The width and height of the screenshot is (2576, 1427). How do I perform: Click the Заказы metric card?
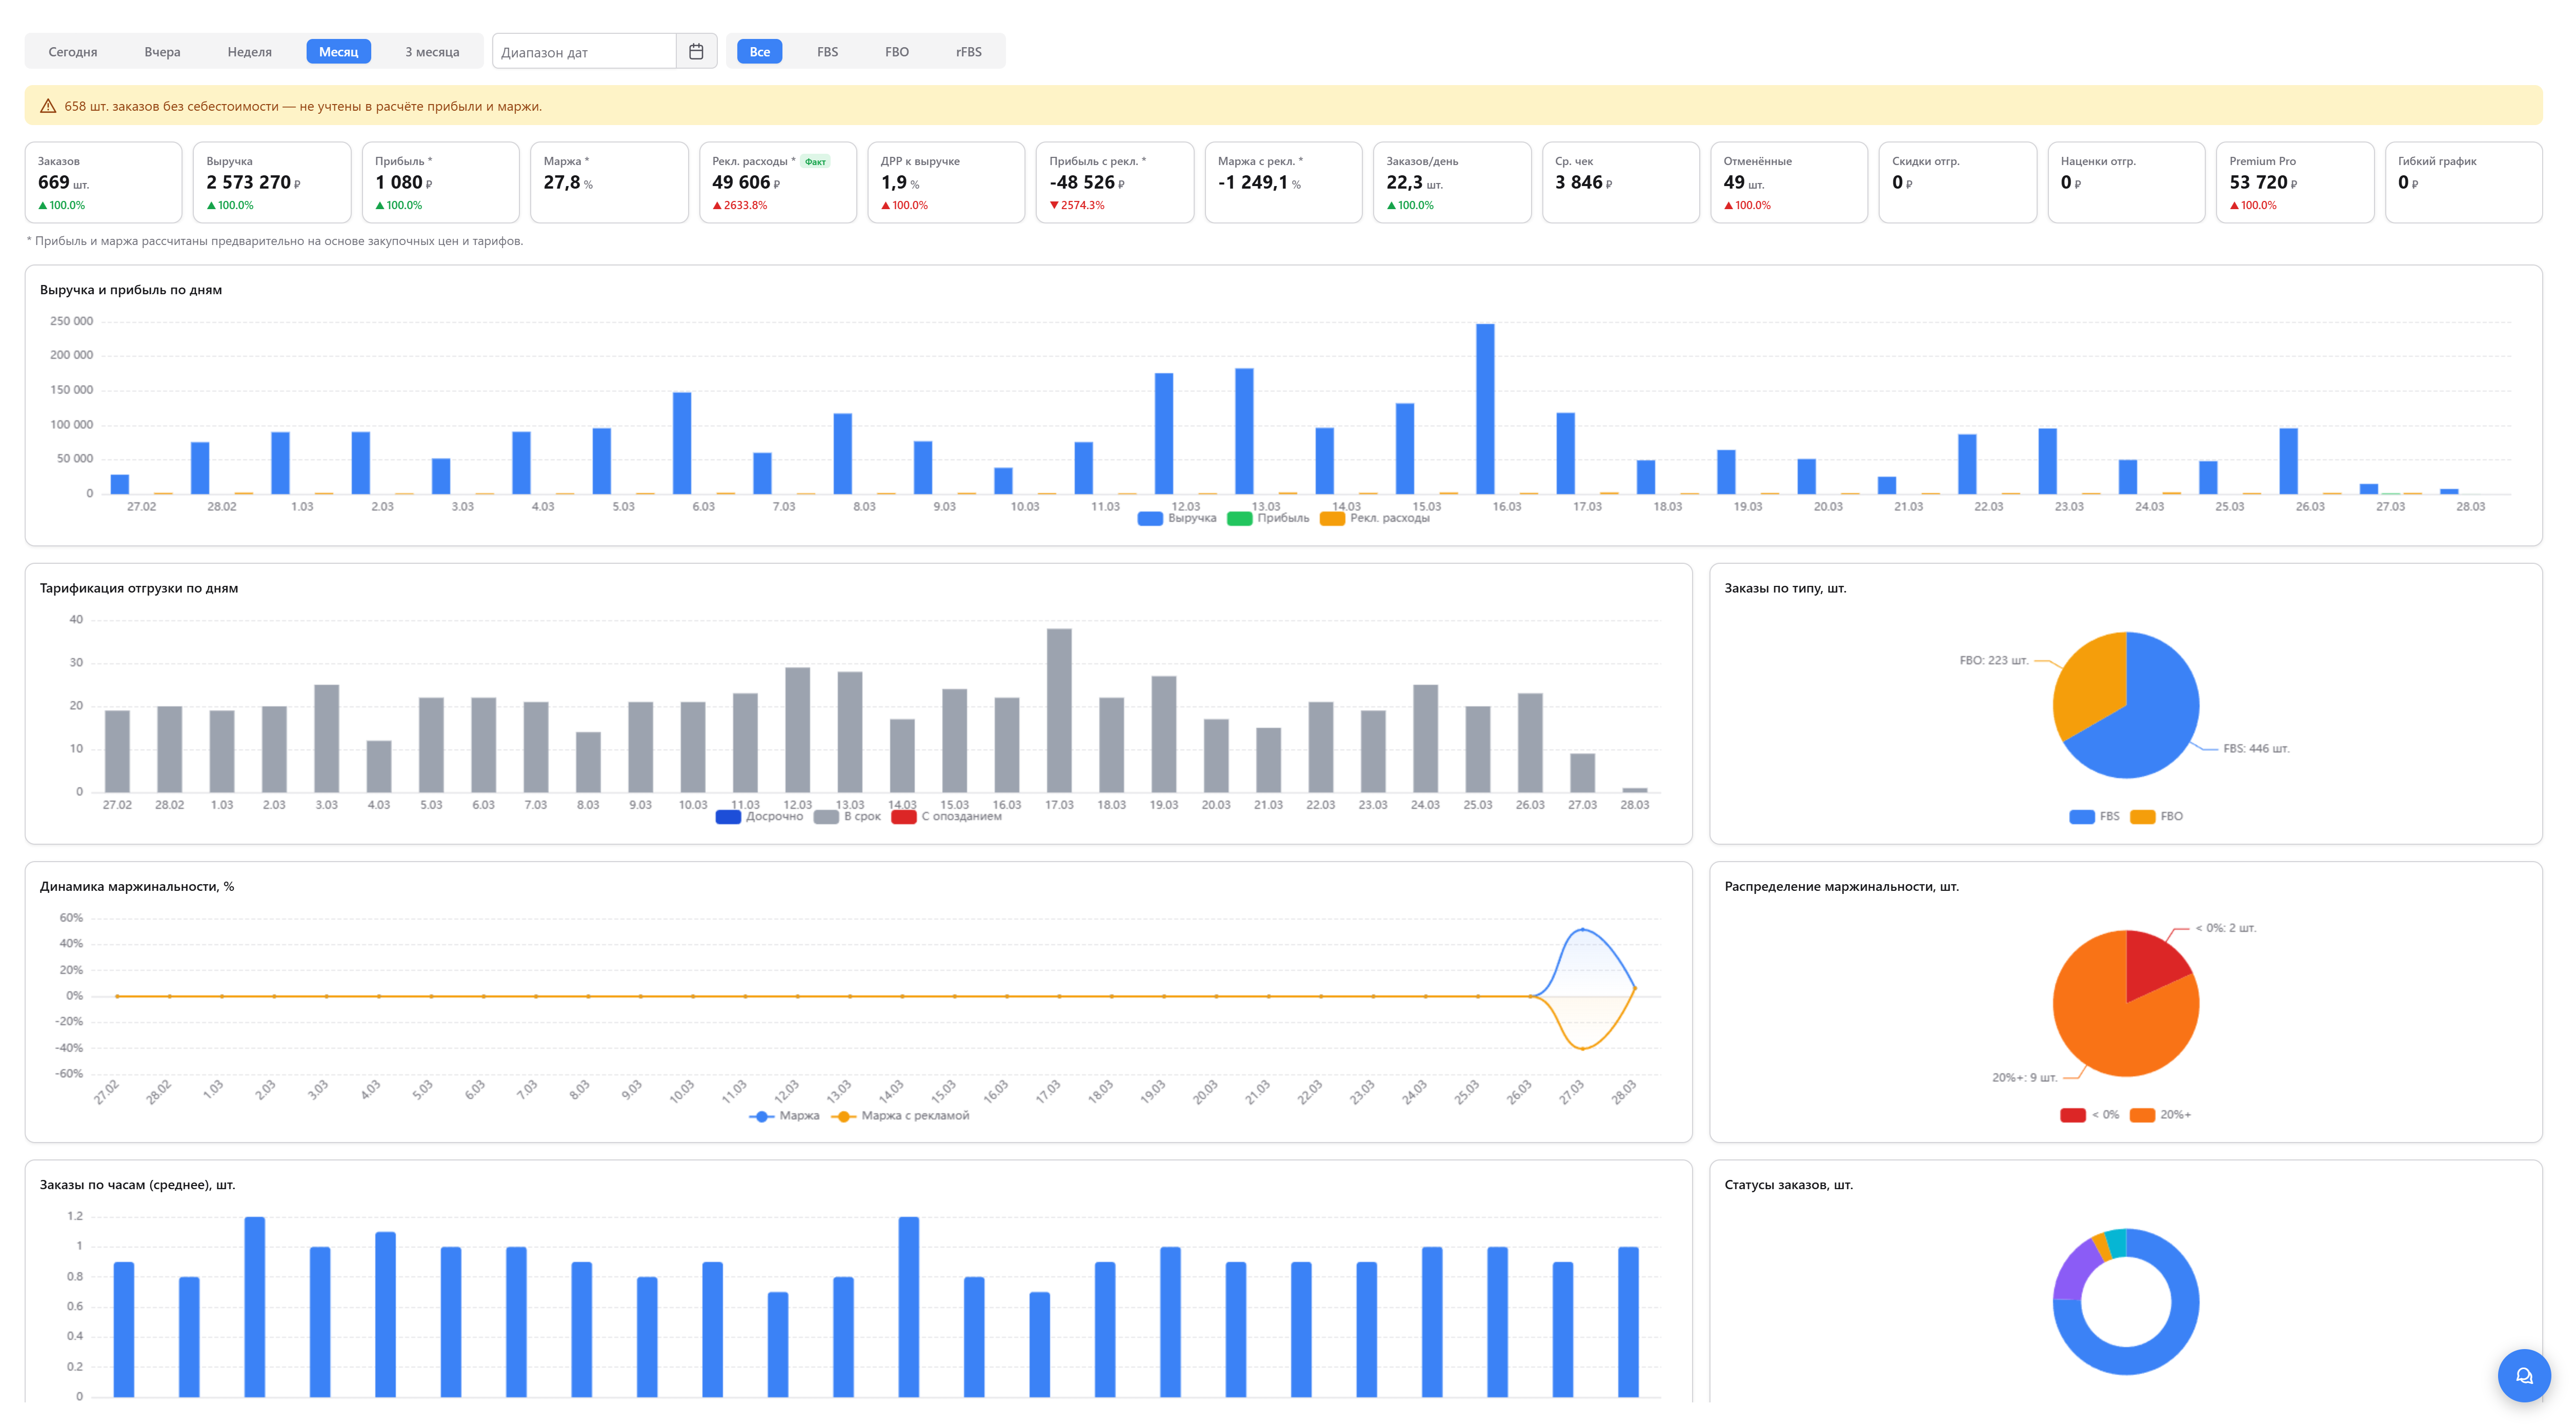tap(104, 182)
